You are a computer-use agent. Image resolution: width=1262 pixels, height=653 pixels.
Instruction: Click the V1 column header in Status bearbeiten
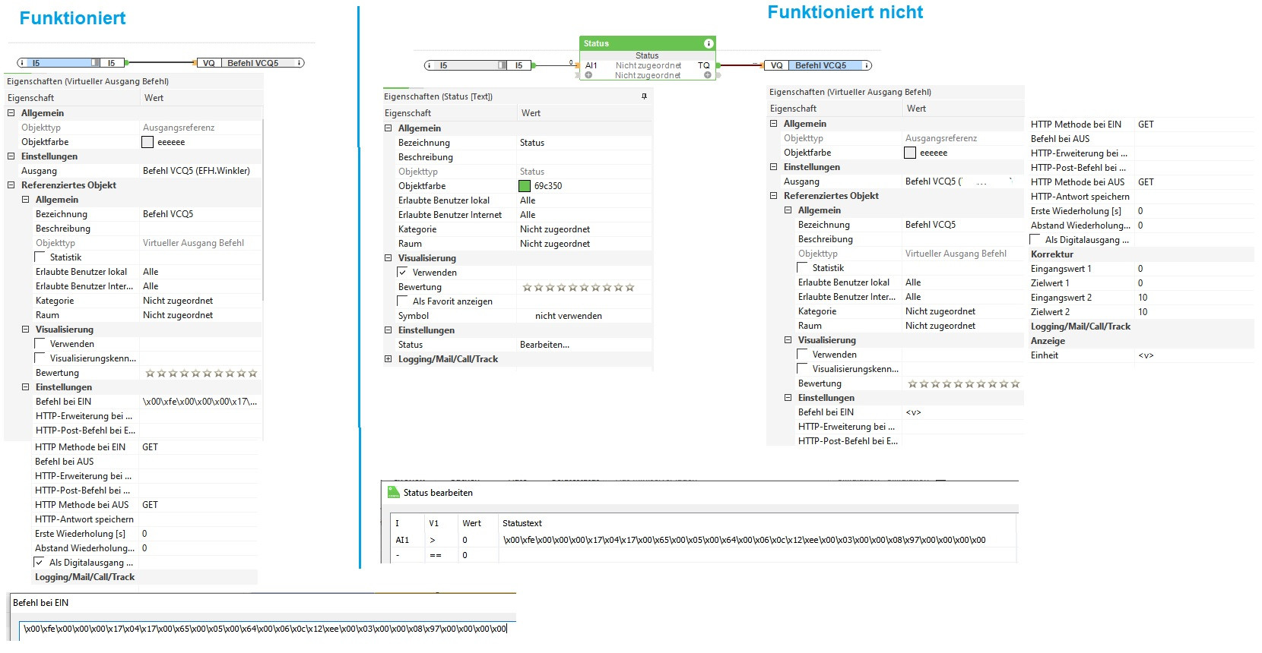pyautogui.click(x=434, y=522)
